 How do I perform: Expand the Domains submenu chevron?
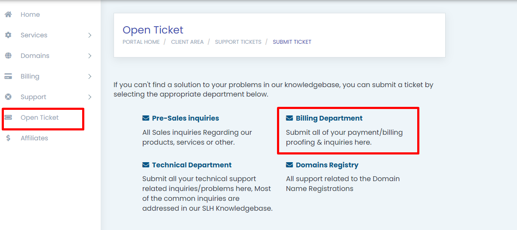[89, 56]
